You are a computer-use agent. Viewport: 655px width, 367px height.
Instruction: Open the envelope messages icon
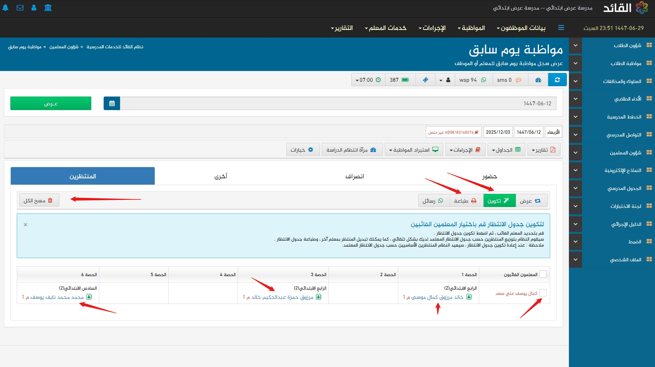coord(20,8)
